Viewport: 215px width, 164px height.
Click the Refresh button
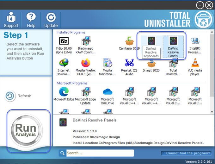(x=18, y=96)
